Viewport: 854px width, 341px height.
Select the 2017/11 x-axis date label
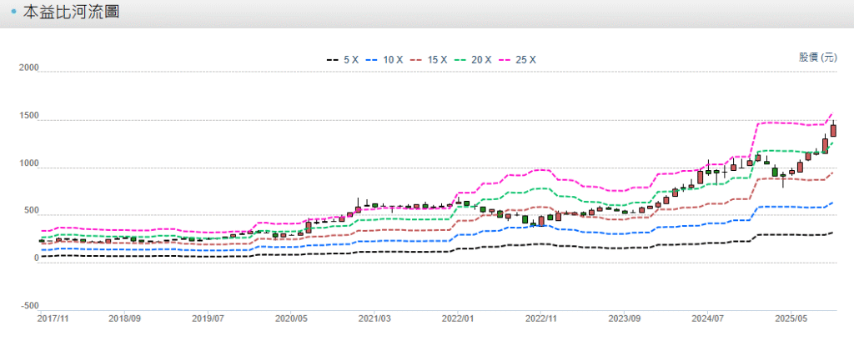53,318
